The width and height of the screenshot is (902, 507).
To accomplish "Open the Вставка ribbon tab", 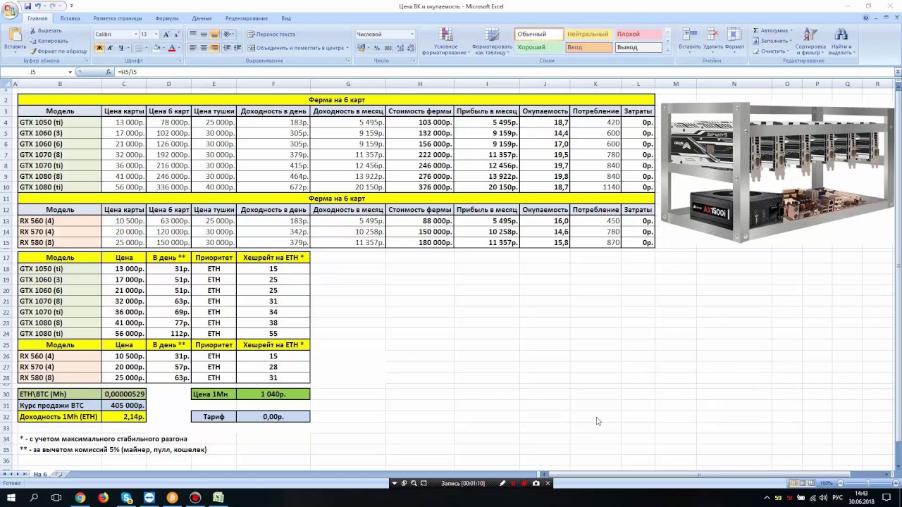I will 70,18.
